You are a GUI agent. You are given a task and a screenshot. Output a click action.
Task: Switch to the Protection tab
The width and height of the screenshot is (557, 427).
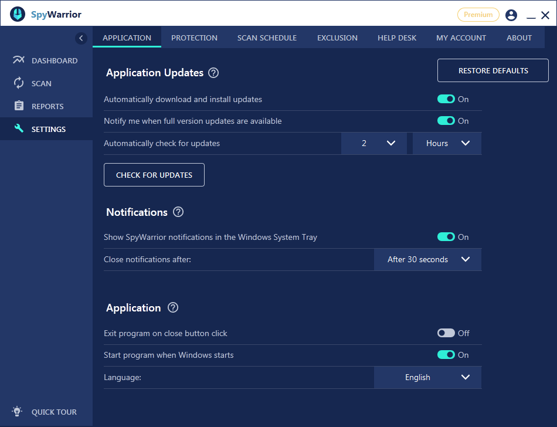tap(194, 38)
